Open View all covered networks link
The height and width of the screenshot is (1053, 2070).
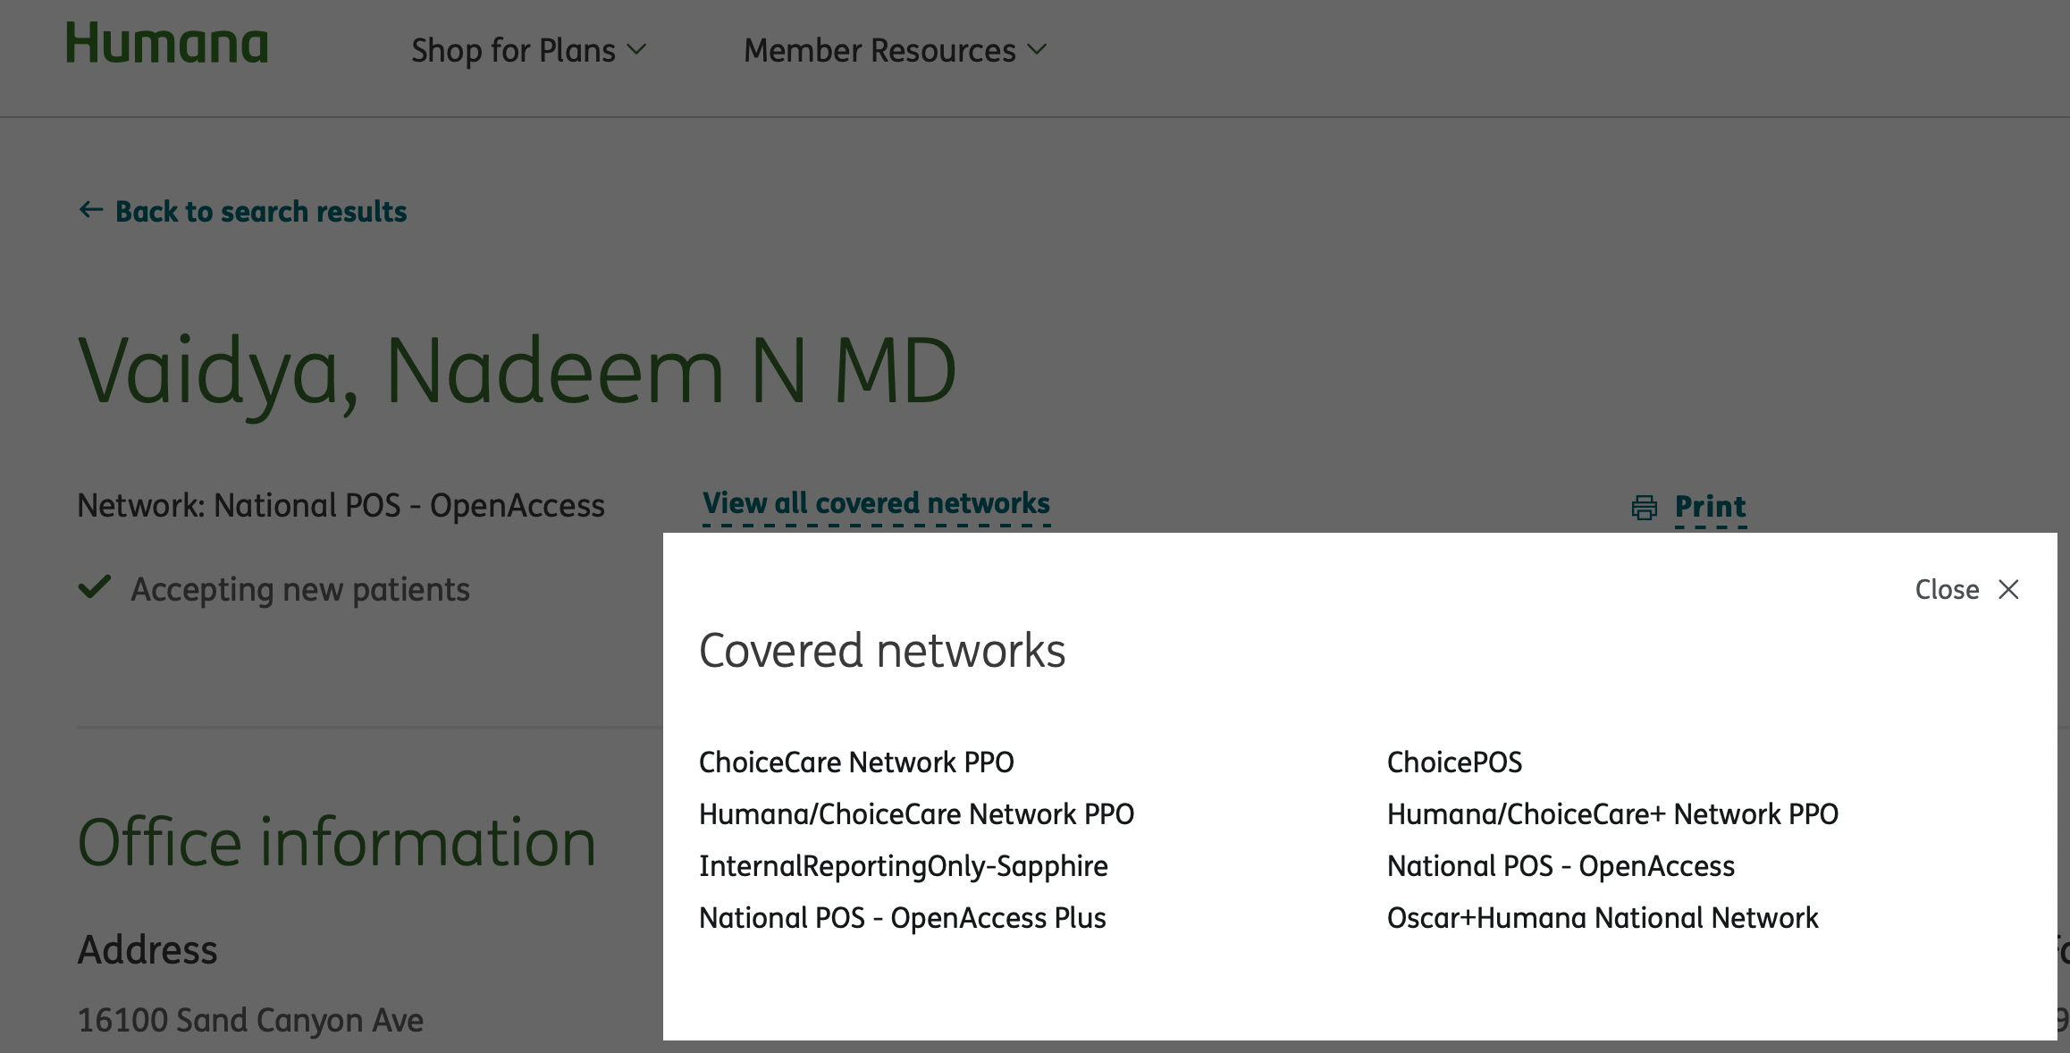[876, 504]
